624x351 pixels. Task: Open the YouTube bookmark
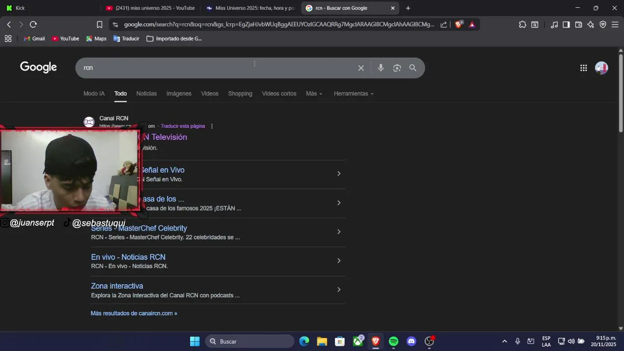click(x=65, y=39)
